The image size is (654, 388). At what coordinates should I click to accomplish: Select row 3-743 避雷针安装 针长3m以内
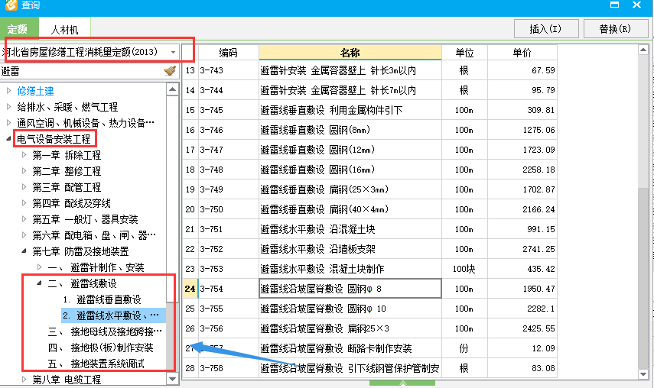[x=369, y=70]
